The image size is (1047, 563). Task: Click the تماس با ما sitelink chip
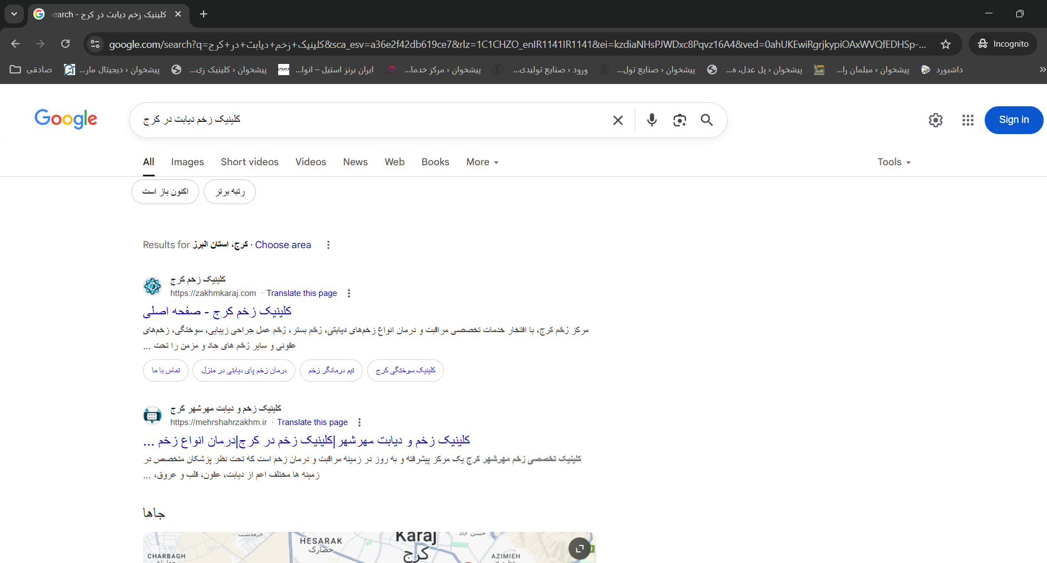coord(166,371)
